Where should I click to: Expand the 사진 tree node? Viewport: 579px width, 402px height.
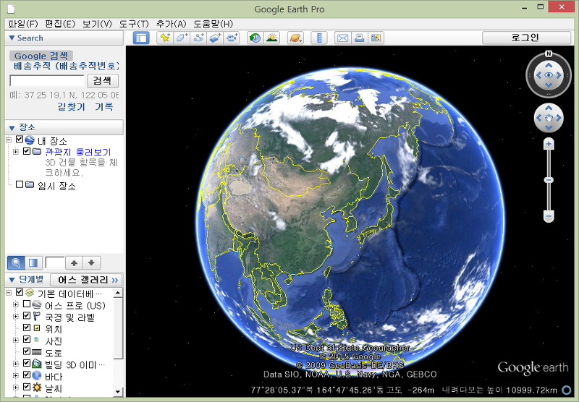click(16, 340)
